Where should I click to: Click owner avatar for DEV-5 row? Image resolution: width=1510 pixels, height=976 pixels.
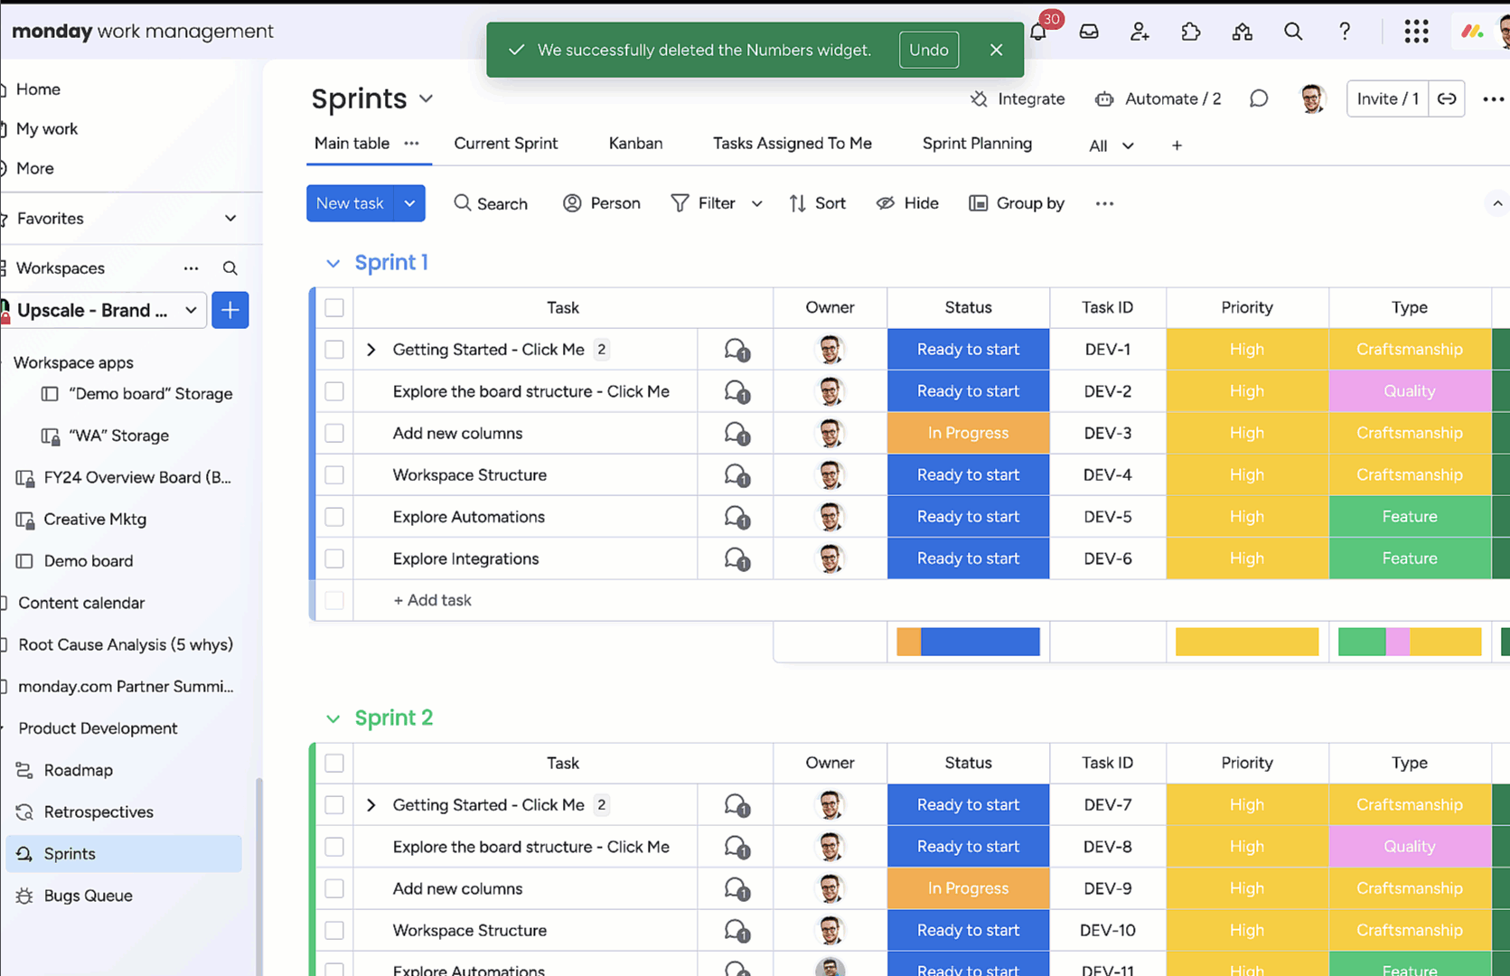click(x=830, y=517)
